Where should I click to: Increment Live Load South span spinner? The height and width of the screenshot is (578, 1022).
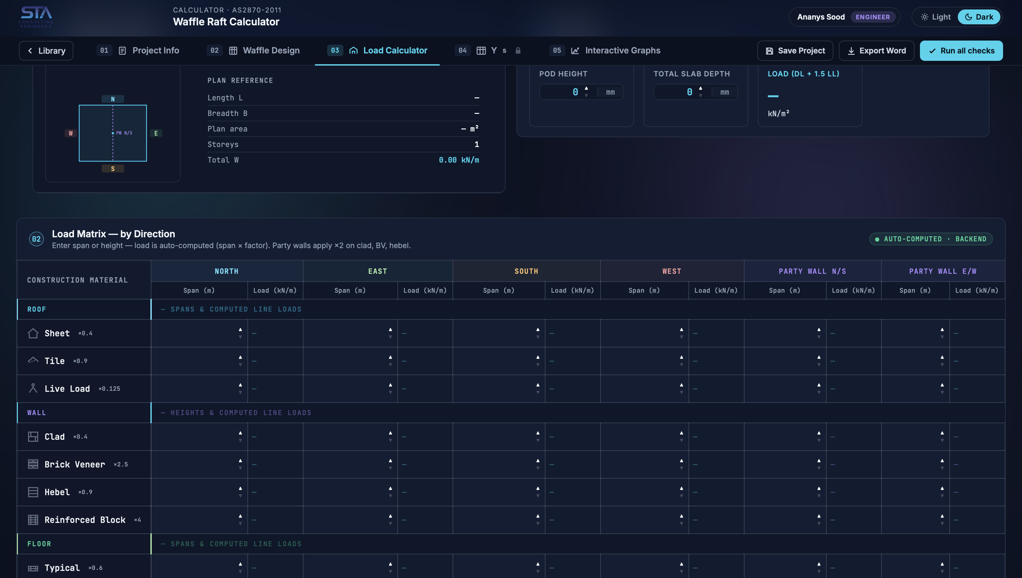(538, 385)
